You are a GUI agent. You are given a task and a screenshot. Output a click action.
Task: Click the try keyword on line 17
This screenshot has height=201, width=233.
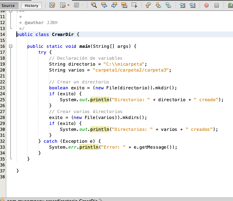42,52
